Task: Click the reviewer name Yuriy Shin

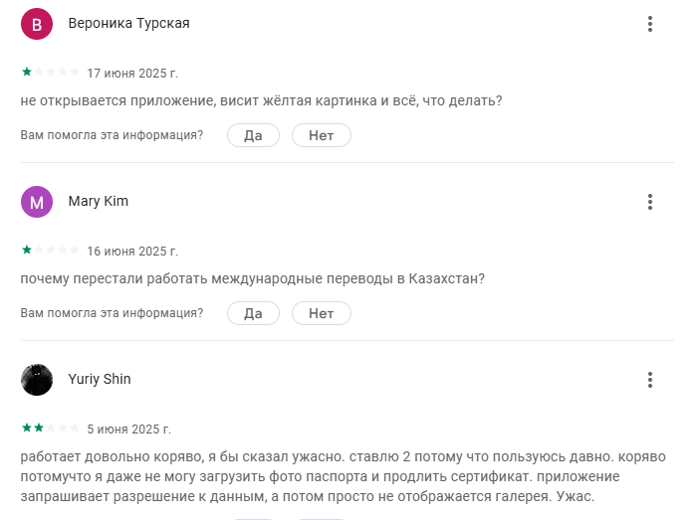Action: 100,380
